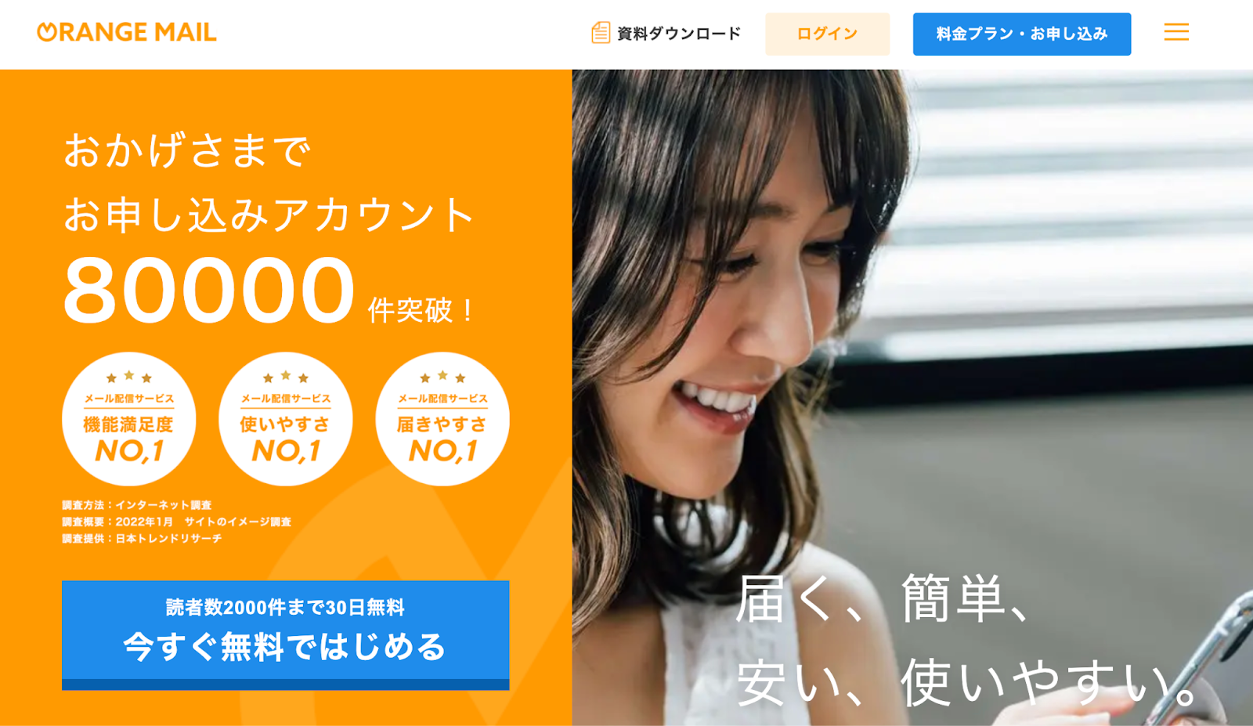Click the 使いやすさ NO.1 badge
Viewport: 1253px width, 726px height.
click(x=286, y=419)
